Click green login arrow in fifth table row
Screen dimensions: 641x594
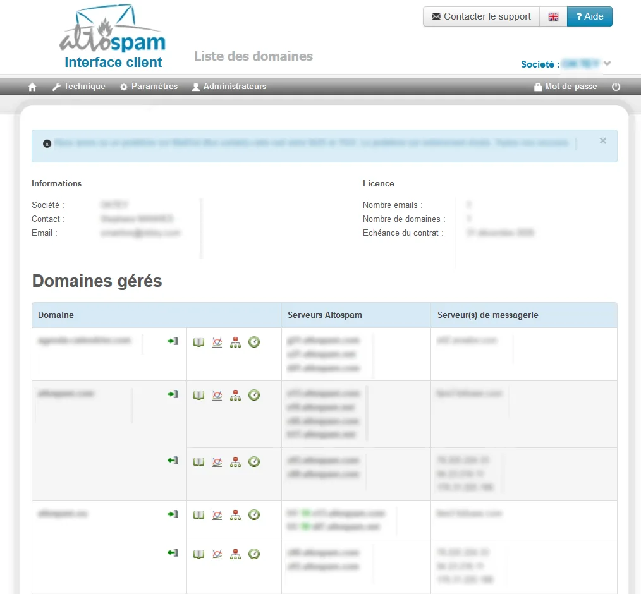pyautogui.click(x=173, y=553)
